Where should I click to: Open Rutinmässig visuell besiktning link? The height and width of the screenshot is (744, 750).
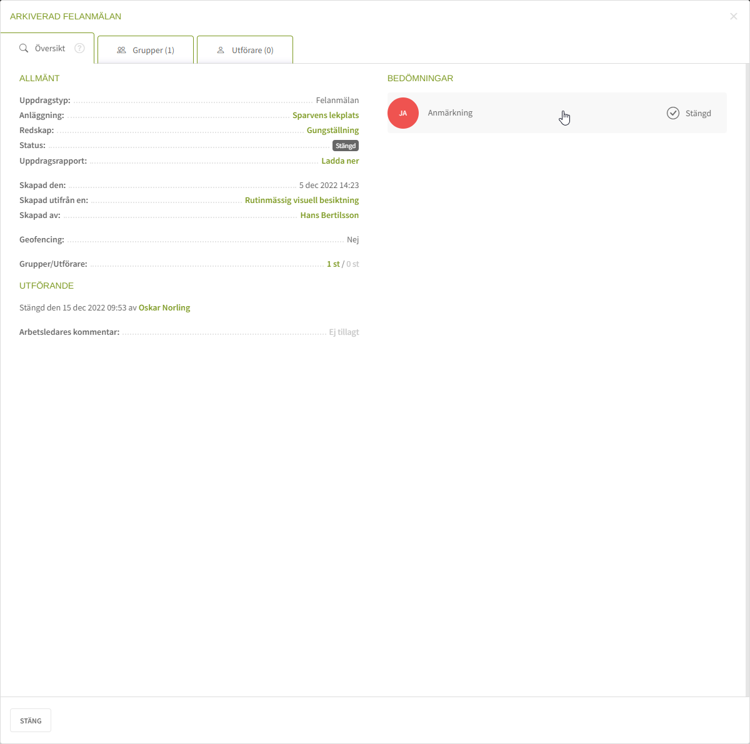coord(302,201)
